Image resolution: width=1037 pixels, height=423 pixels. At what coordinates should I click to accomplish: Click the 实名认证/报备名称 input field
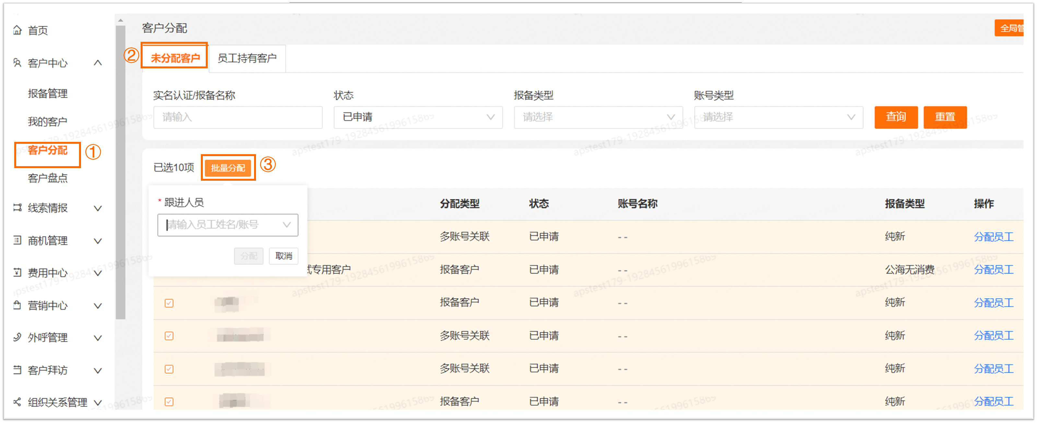pyautogui.click(x=238, y=117)
